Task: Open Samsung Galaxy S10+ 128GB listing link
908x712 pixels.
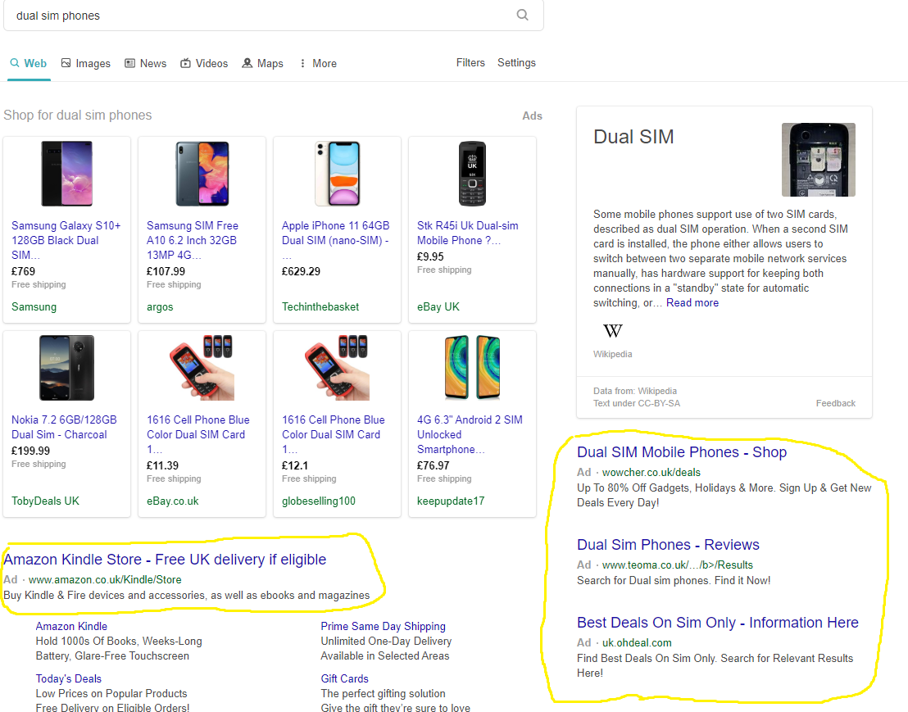Action: coord(66,240)
